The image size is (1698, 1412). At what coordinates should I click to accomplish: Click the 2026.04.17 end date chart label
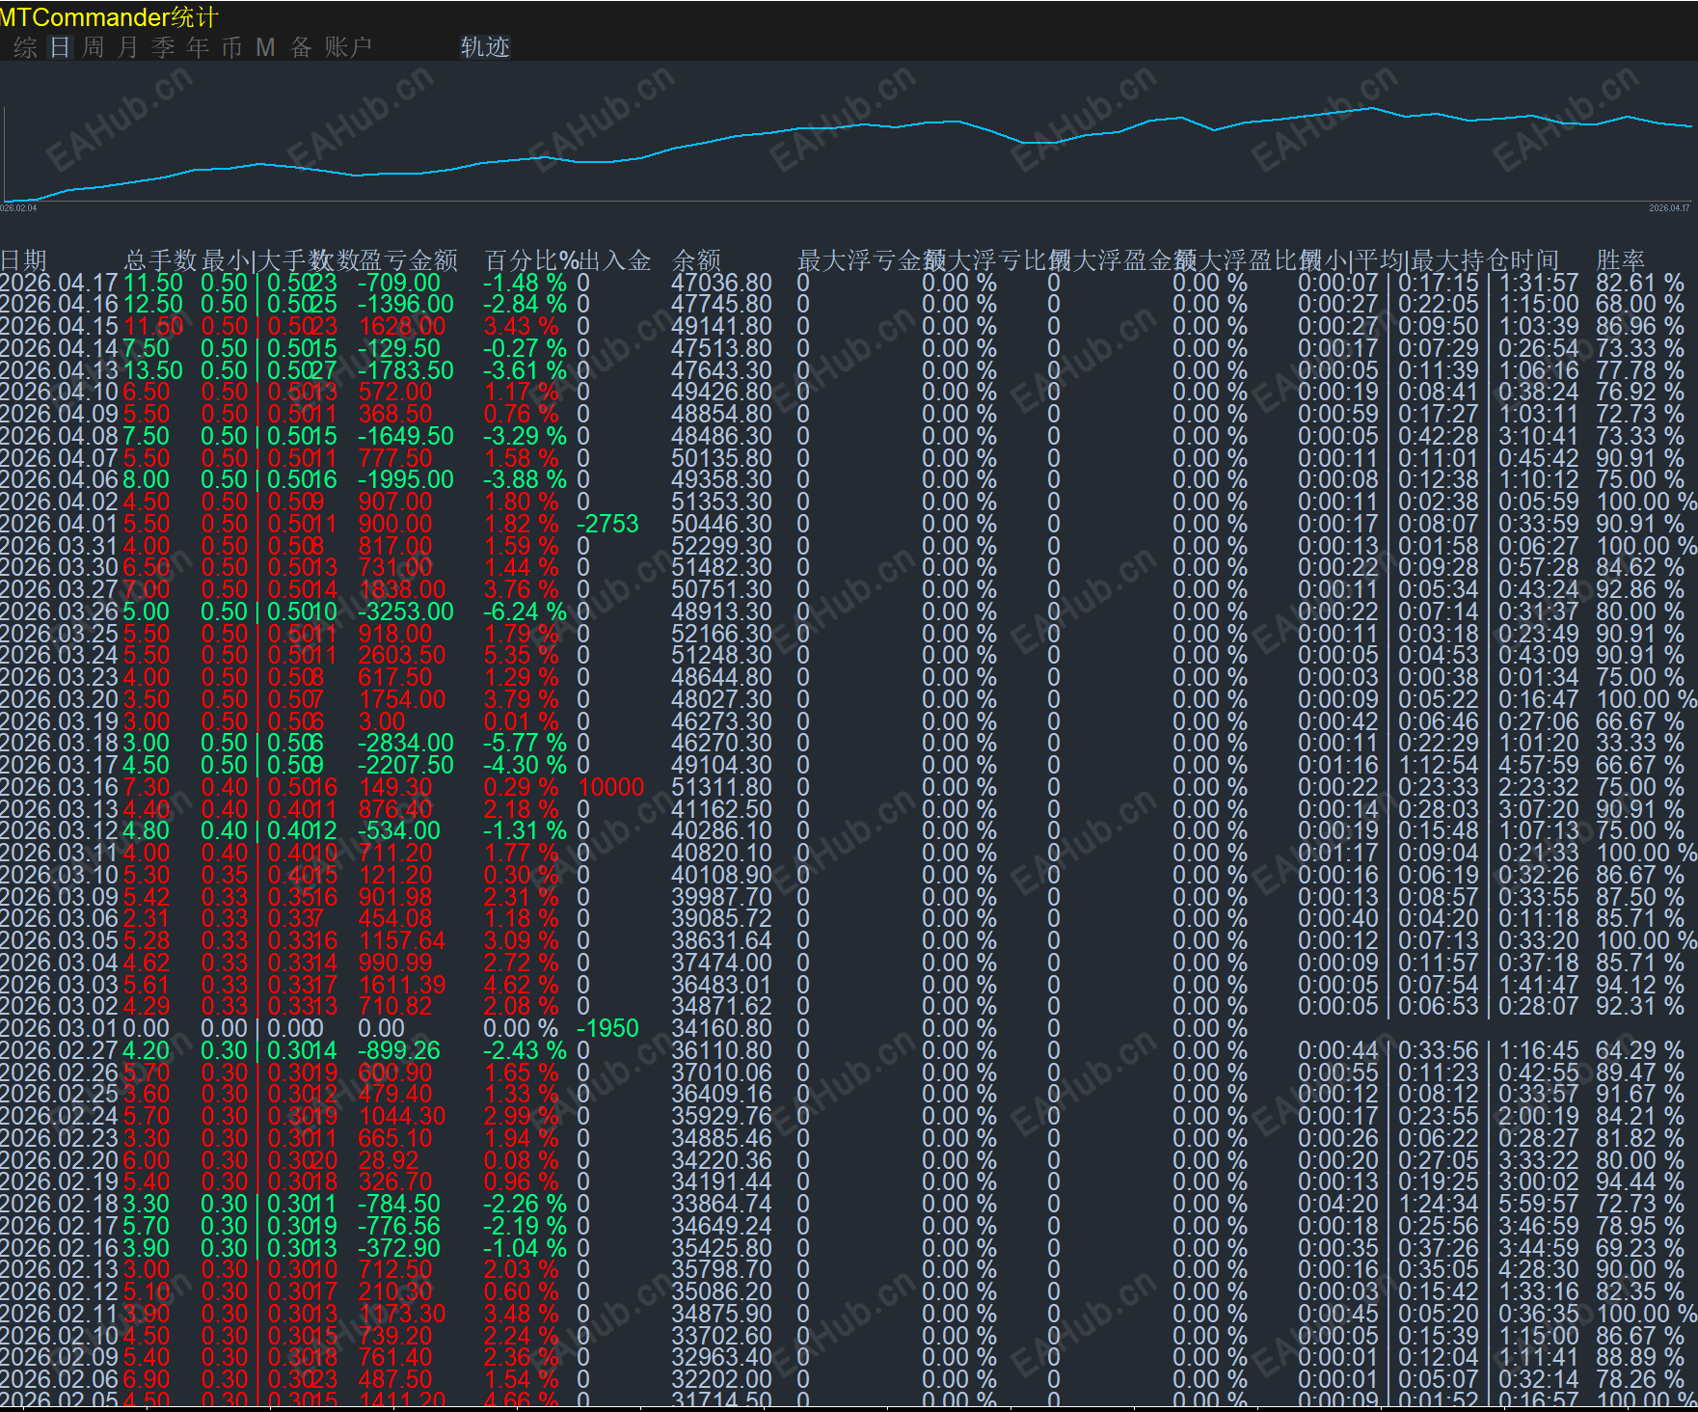point(1668,208)
